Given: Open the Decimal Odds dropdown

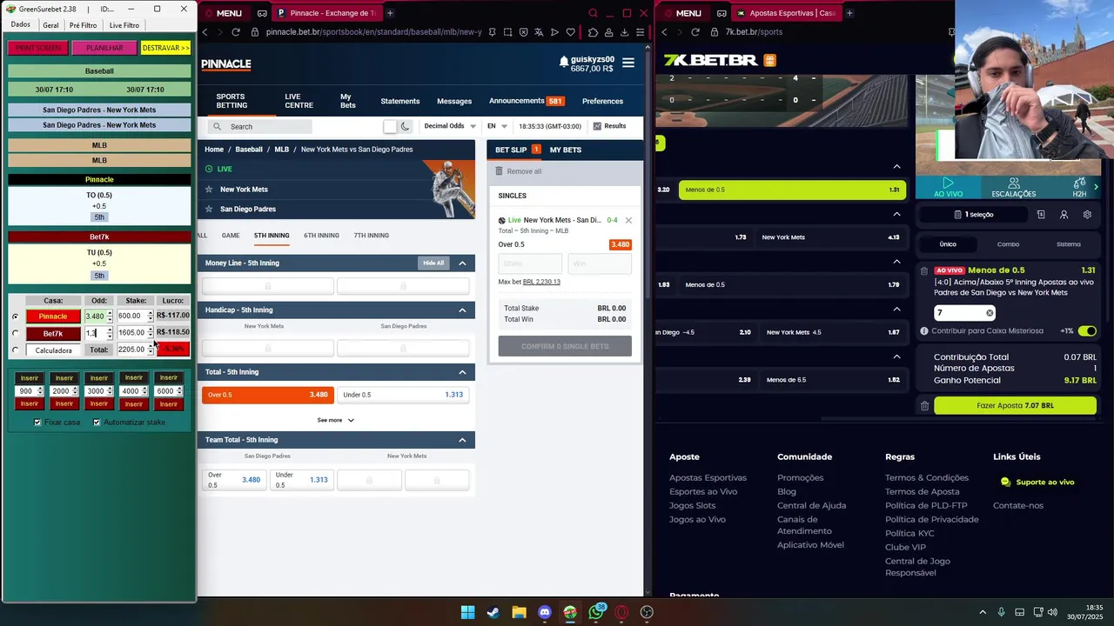Looking at the screenshot, I should pyautogui.click(x=449, y=126).
